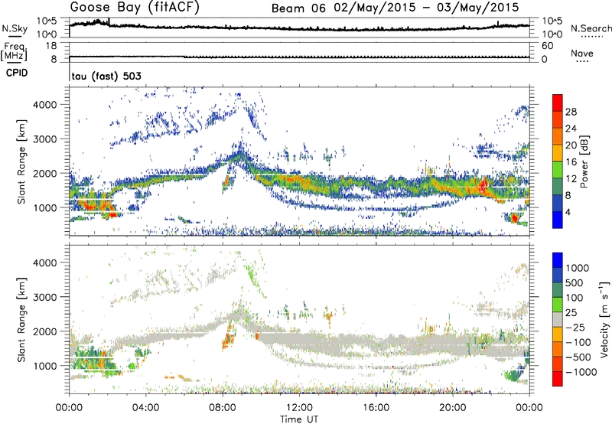Click the 'Freq. [MHz]' axis label
The image size is (612, 424).
(14, 52)
